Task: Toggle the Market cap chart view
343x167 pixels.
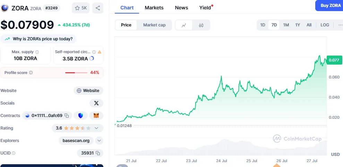Action: [x=154, y=25]
